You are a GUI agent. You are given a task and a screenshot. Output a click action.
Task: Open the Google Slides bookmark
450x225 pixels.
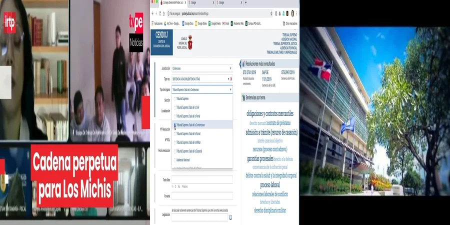pyautogui.click(x=201, y=23)
